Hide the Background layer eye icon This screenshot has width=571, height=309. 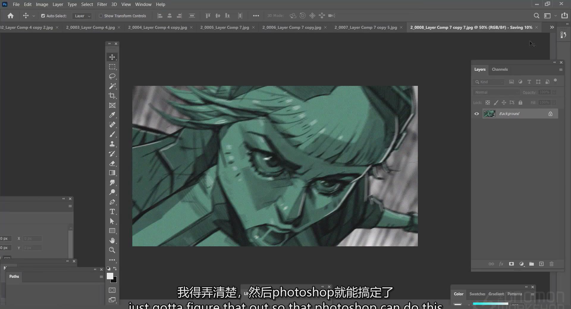[476, 114]
